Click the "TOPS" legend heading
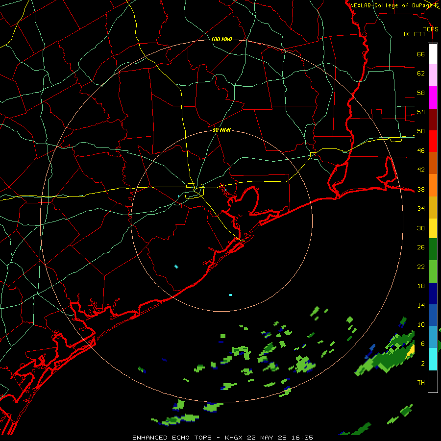 point(431,29)
